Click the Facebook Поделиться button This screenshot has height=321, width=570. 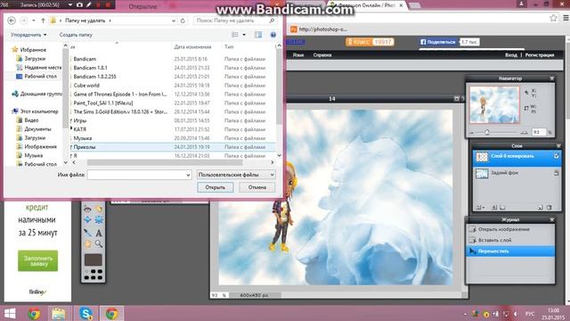(438, 42)
